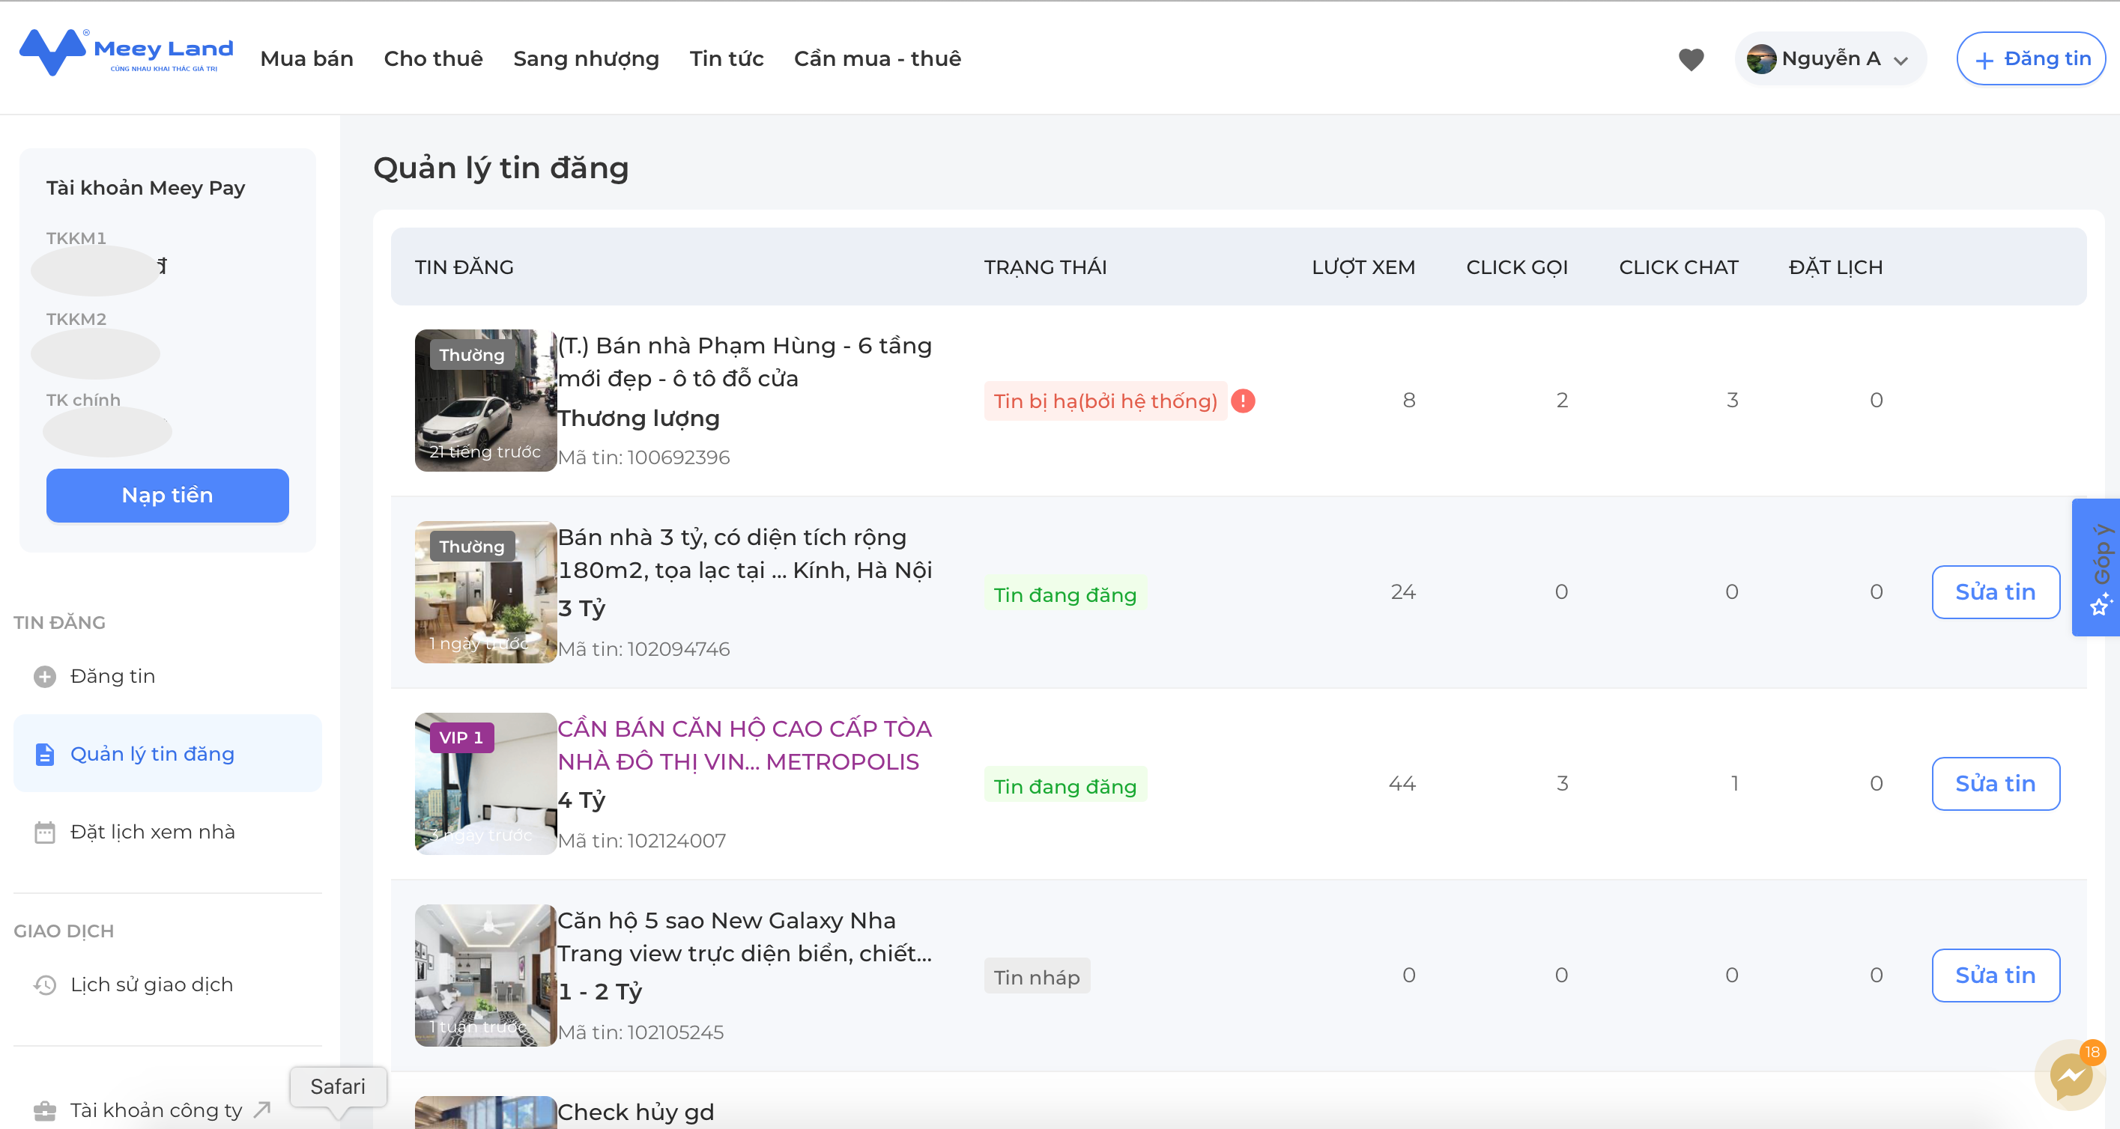Viewport: 2120px width, 1129px height.
Task: Click the plus icon beside Đăng tin in sidebar
Action: pos(44,676)
